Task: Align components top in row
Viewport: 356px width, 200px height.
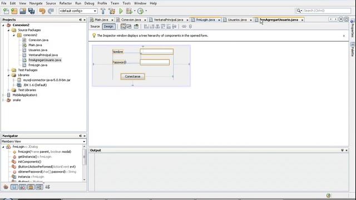Action: pyautogui.click(x=163, y=27)
